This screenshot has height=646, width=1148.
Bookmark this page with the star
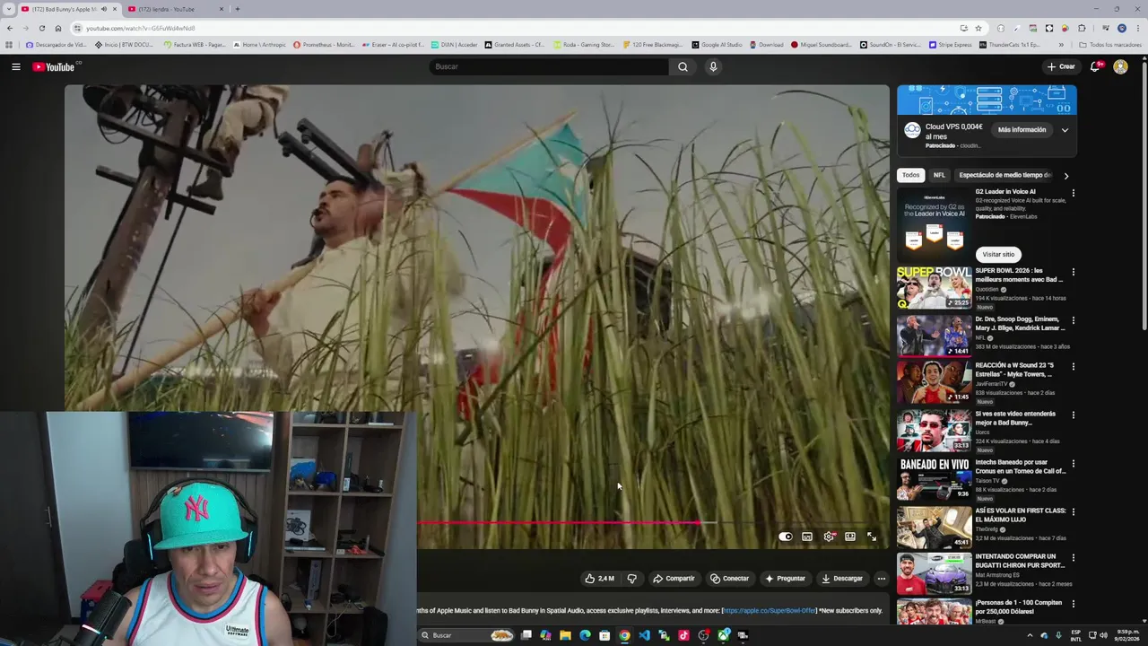pyautogui.click(x=978, y=28)
